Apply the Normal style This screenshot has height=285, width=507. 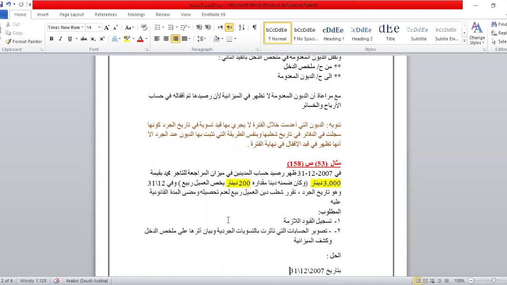277,33
